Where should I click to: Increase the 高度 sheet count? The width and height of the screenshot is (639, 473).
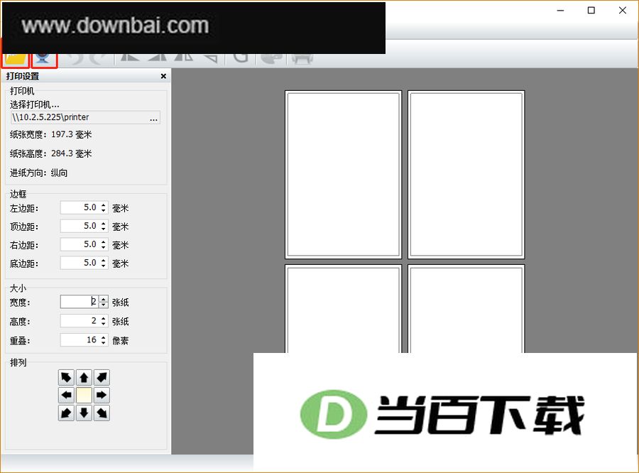[x=104, y=318]
